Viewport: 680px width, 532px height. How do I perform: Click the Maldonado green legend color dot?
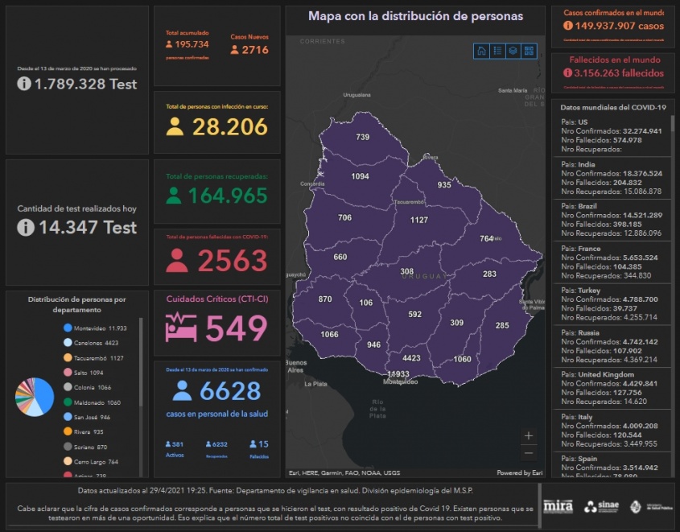coord(68,402)
